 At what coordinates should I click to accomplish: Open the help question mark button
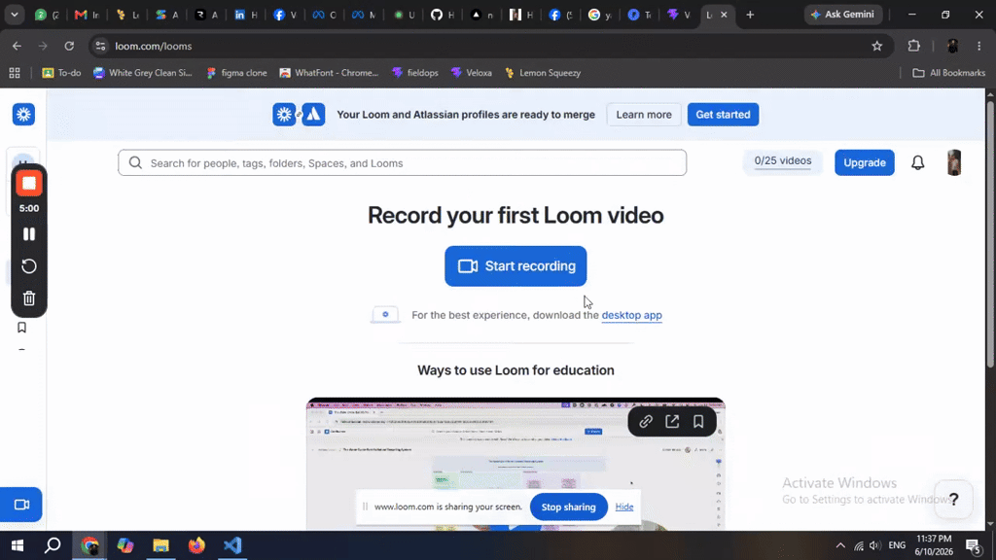953,499
